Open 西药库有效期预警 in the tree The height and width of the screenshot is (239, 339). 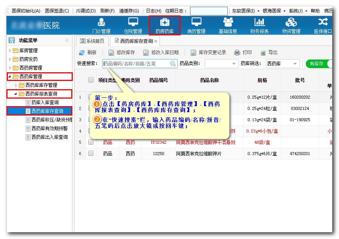pos(49,128)
